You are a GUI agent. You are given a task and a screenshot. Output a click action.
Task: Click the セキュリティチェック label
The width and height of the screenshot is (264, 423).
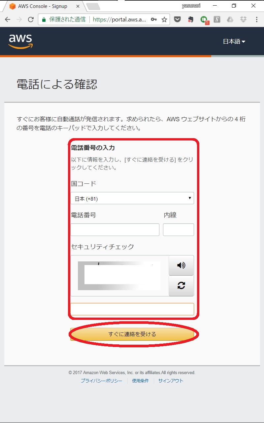pyautogui.click(x=103, y=247)
